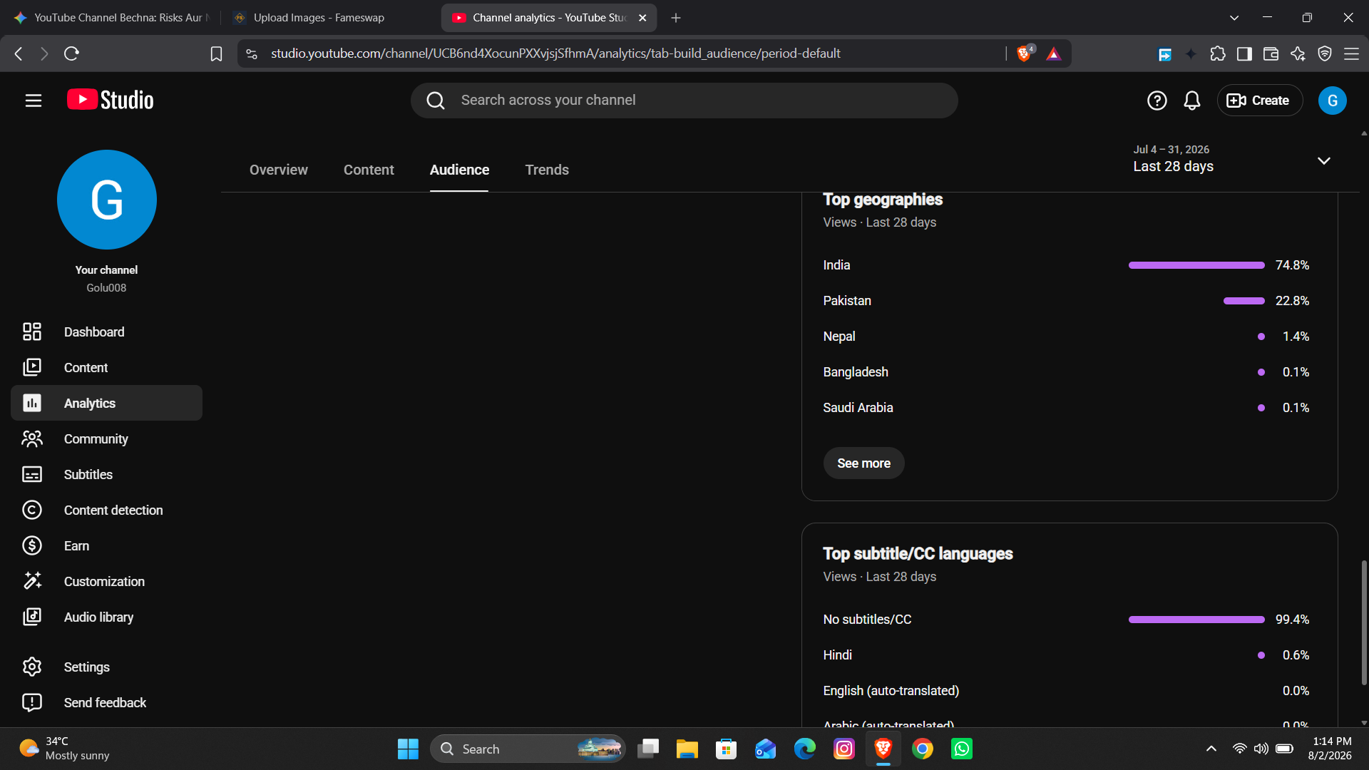Bookmark this page with the bookmark icon
The width and height of the screenshot is (1369, 770).
click(216, 53)
